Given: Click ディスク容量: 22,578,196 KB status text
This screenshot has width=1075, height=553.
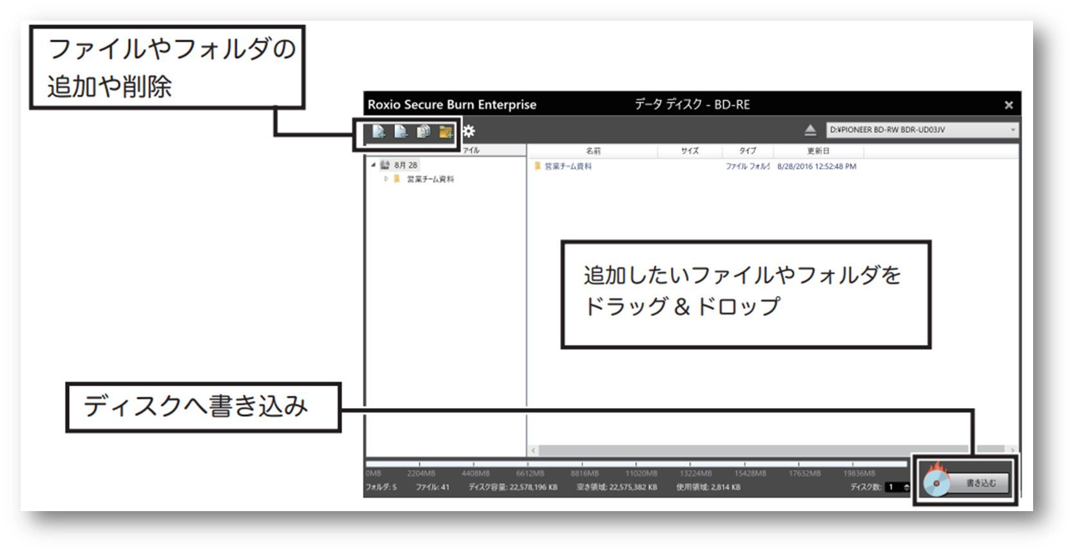Looking at the screenshot, I should click(513, 487).
